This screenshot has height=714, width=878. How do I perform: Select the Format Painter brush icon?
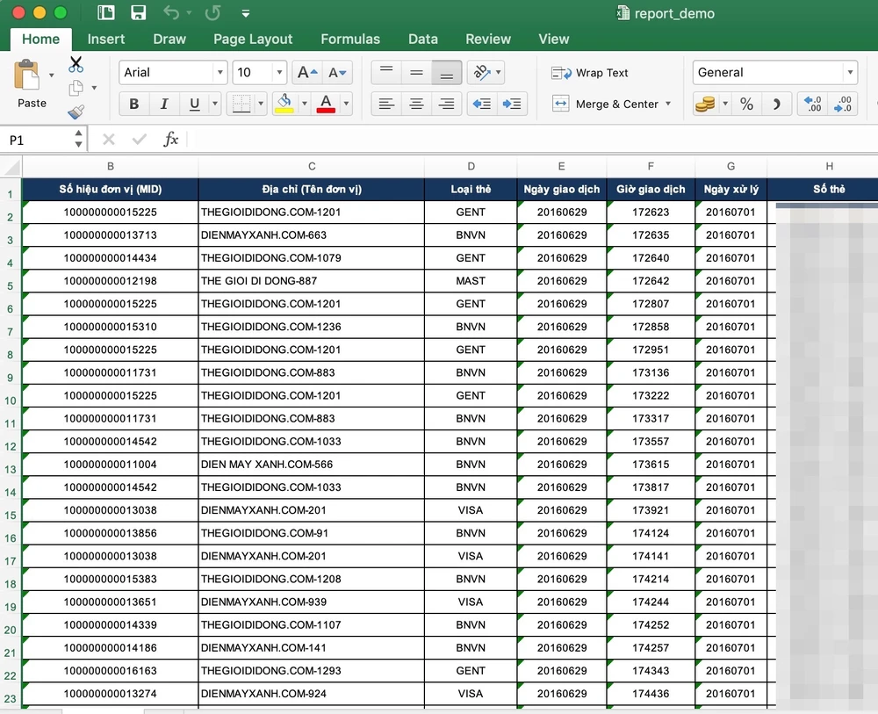coord(76,112)
